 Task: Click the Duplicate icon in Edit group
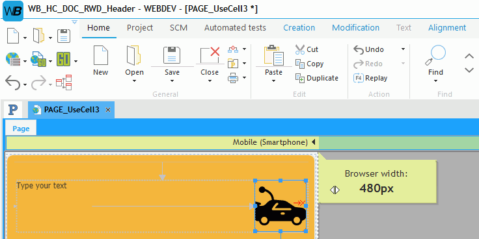pyautogui.click(x=300, y=78)
